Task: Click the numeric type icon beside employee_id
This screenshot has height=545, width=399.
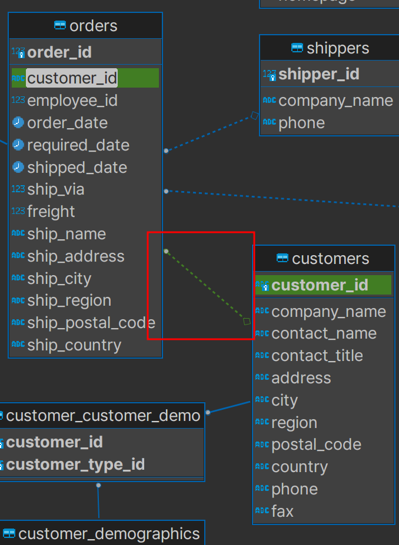Action: click(18, 100)
